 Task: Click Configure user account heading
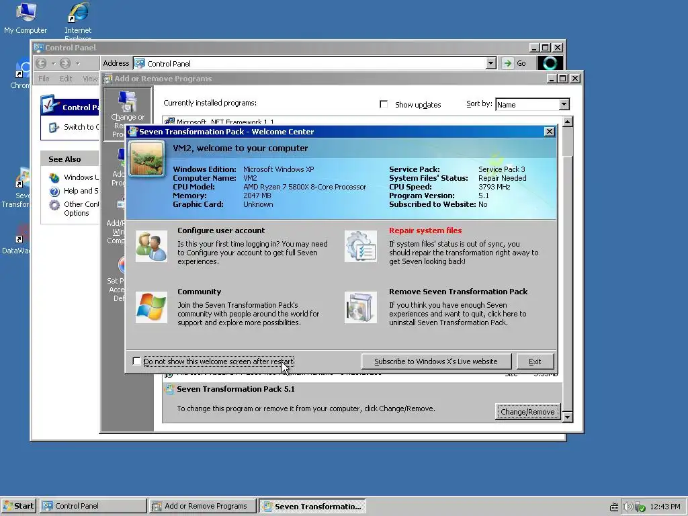point(221,230)
